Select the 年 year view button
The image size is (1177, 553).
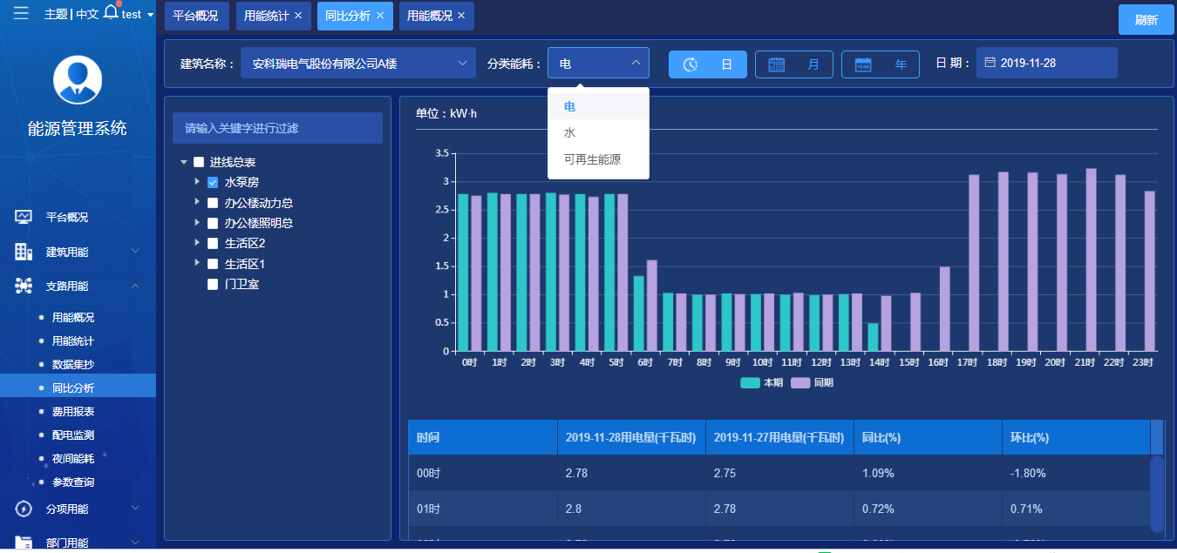tap(881, 64)
